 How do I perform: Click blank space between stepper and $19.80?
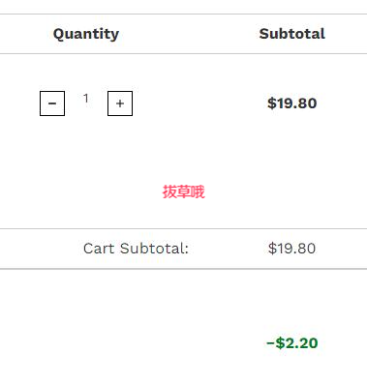200,103
